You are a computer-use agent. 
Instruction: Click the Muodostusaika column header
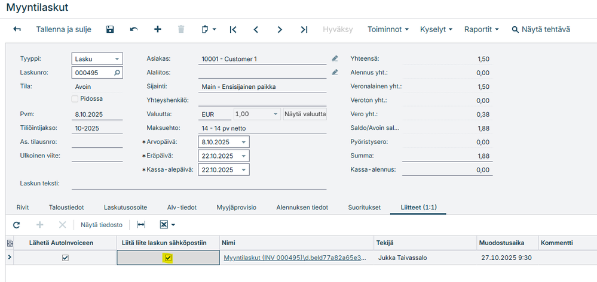coord(508,243)
